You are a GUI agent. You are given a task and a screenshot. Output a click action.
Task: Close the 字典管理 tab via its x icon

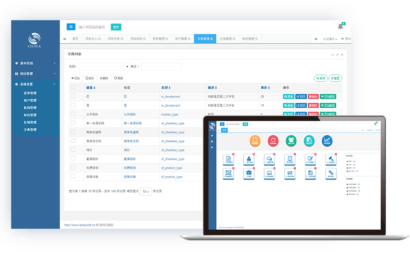(x=212, y=39)
